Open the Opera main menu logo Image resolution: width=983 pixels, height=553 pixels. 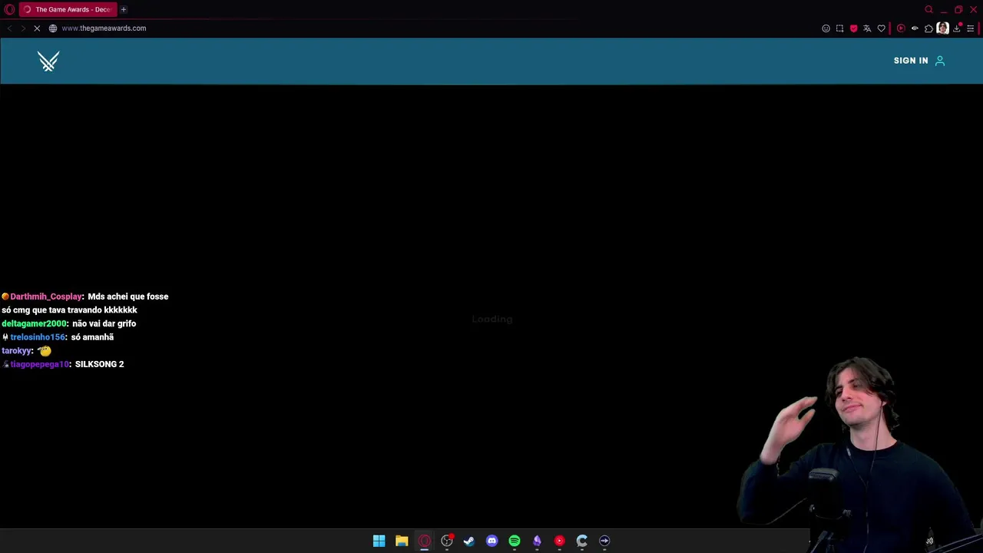(9, 9)
